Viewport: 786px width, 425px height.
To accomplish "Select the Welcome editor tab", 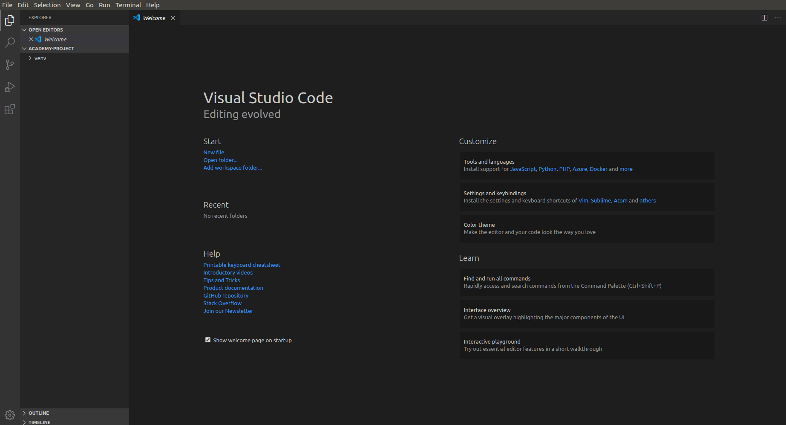I will point(154,18).
